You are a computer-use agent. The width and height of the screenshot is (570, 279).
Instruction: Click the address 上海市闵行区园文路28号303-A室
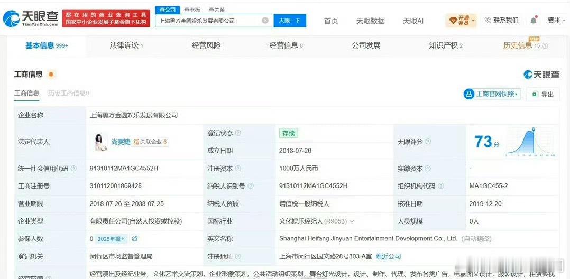(x=326, y=256)
